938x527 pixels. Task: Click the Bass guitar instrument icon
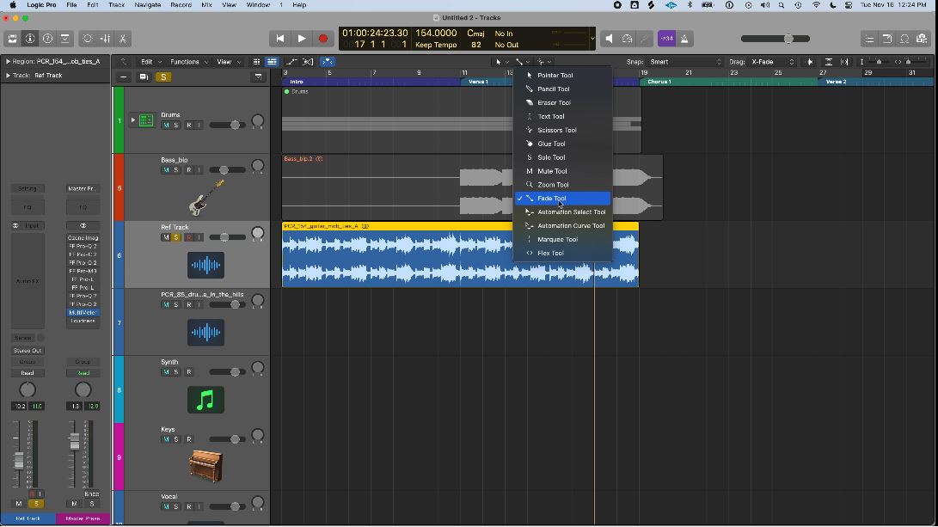[205, 198]
